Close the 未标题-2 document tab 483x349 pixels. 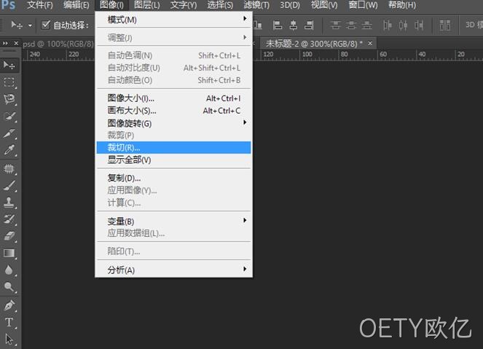(370, 44)
